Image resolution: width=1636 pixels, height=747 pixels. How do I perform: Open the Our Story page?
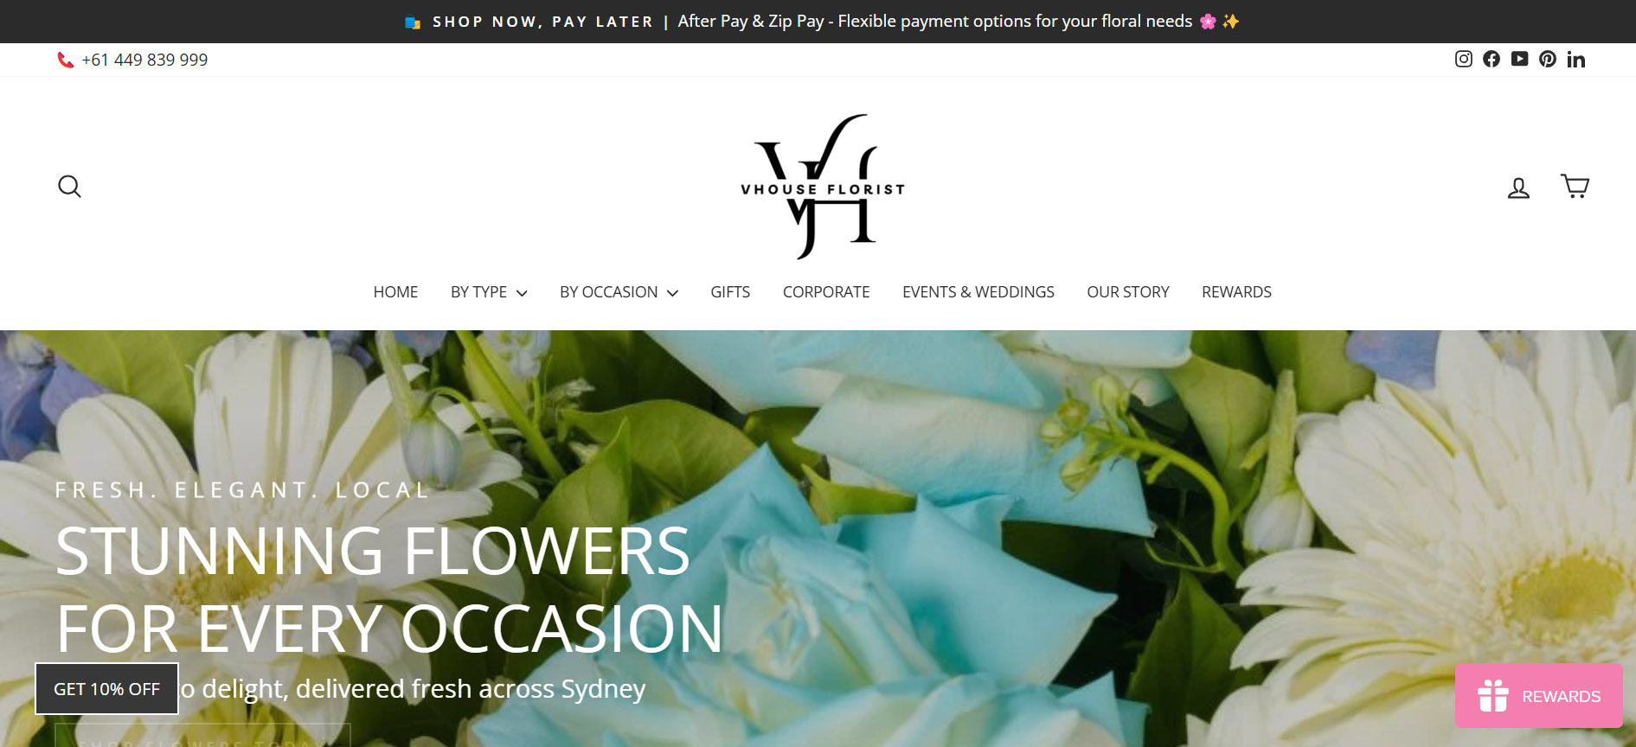(1128, 292)
